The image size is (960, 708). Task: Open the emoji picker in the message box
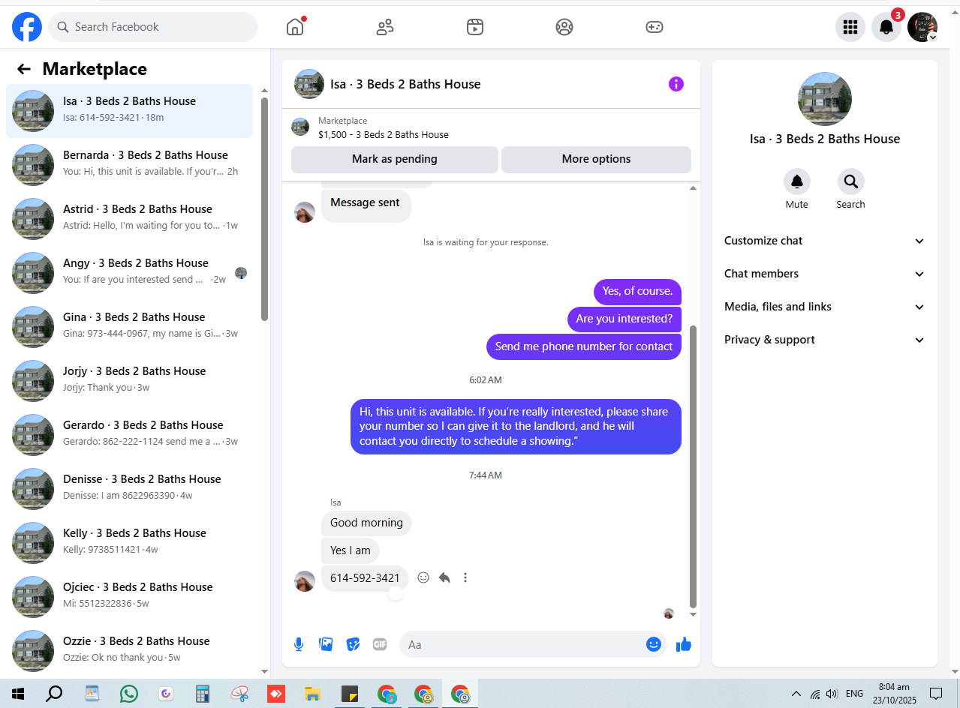(654, 644)
